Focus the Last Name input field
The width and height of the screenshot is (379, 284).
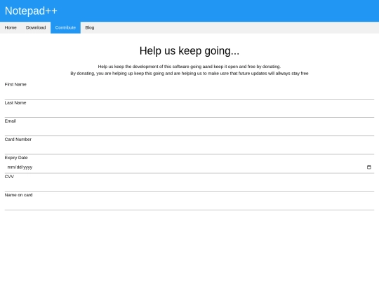[x=189, y=111]
